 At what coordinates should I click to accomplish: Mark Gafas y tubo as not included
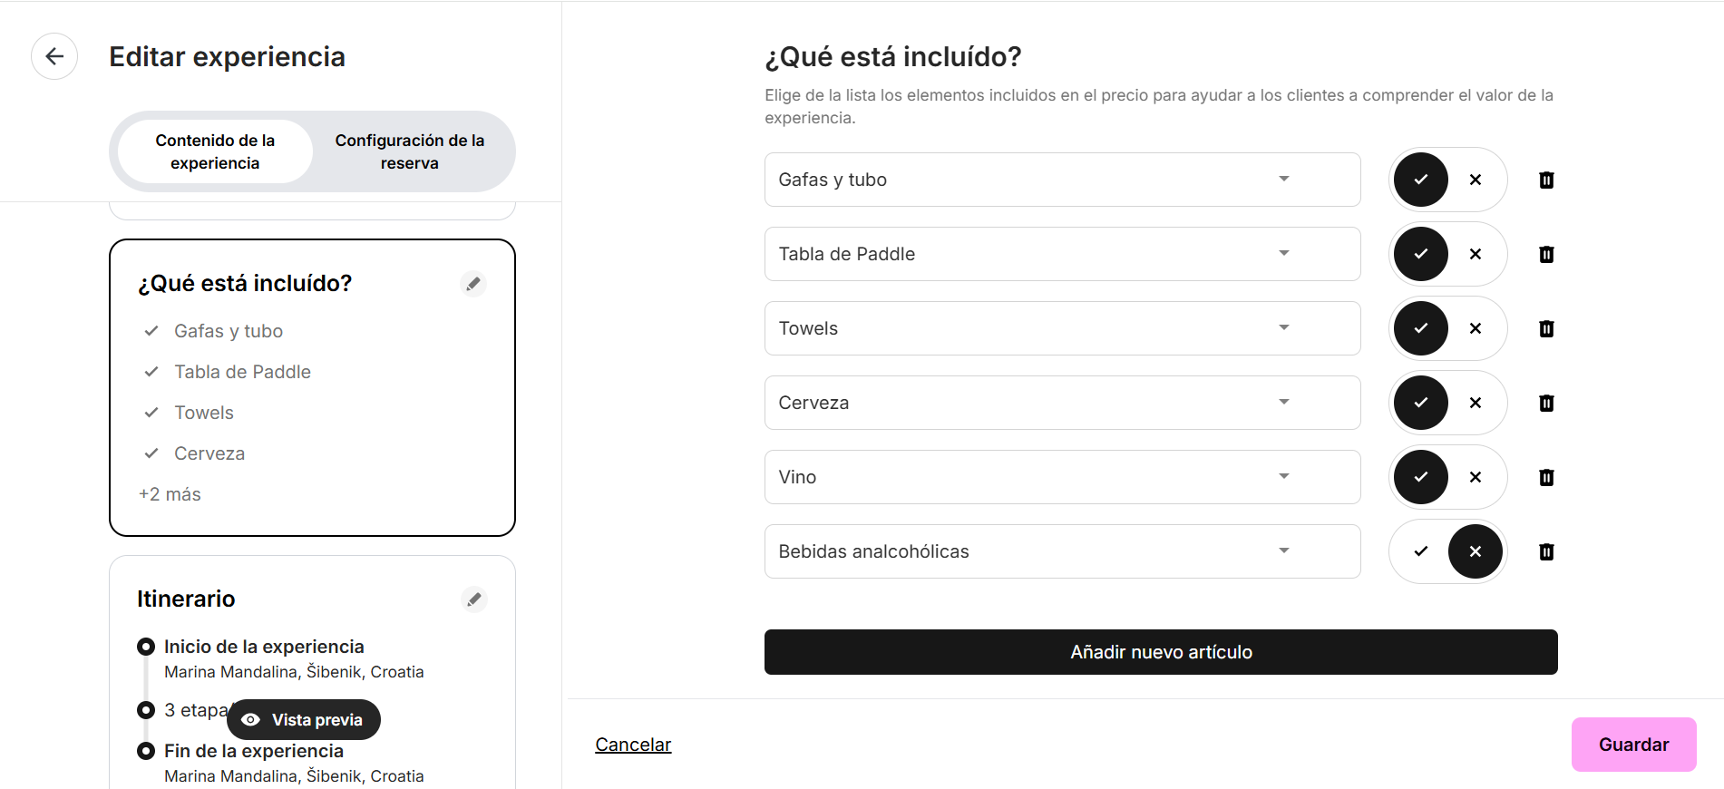coord(1476,180)
